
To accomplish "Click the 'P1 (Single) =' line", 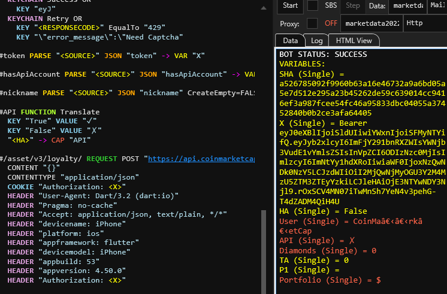I will [x=309, y=270].
